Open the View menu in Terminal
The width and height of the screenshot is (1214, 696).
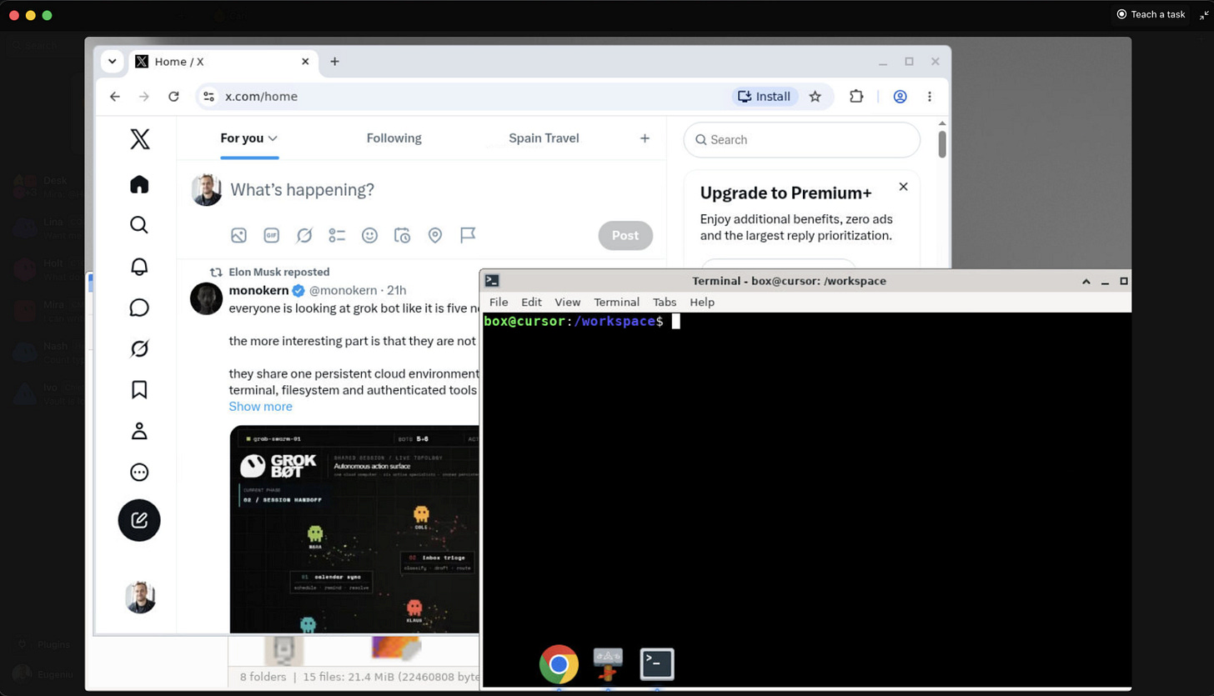click(568, 302)
